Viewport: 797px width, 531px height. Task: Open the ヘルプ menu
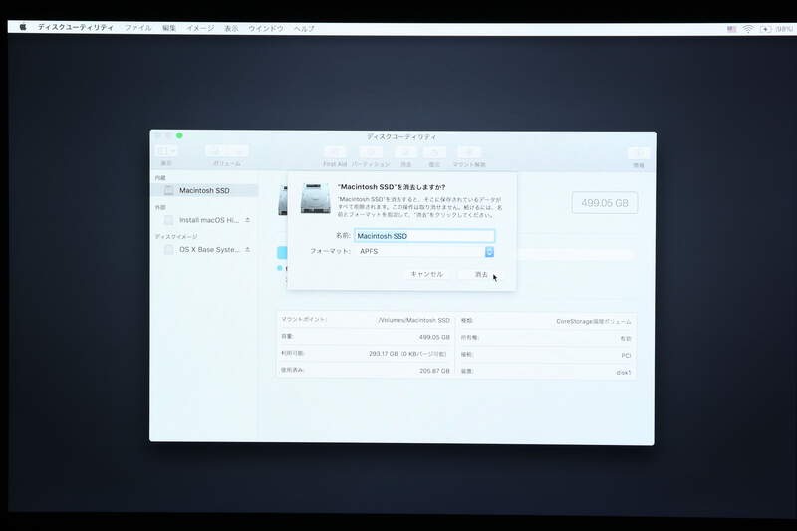click(304, 29)
